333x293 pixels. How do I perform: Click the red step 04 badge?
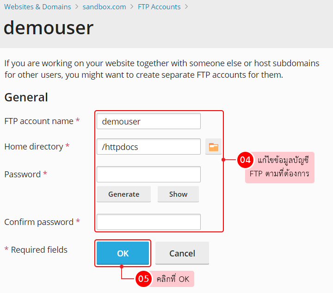(245, 160)
